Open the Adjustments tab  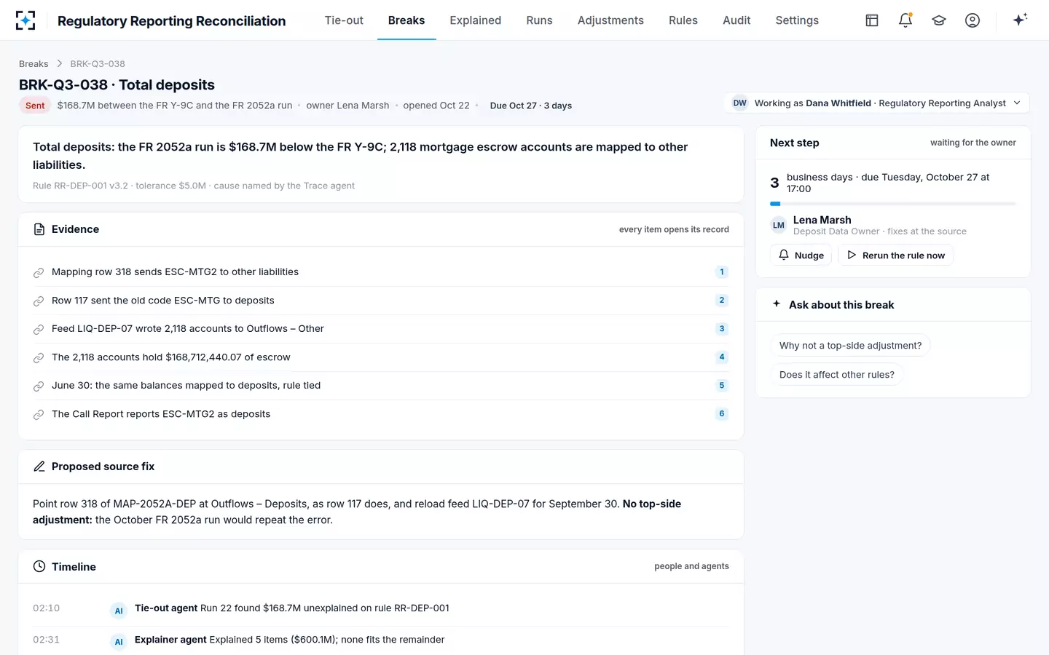[610, 20]
